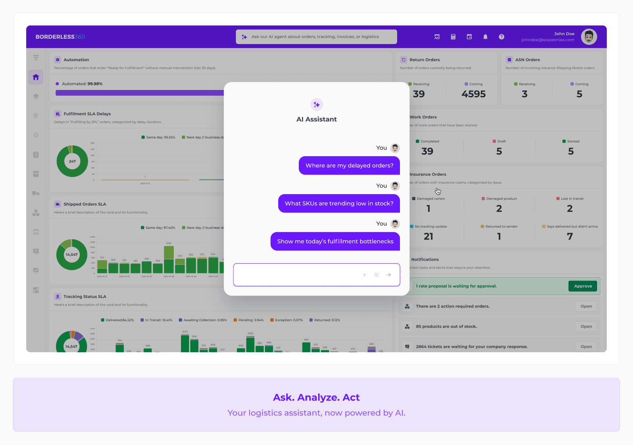The width and height of the screenshot is (633, 445).
Task: Click the Approve button for rate proposal
Action: click(583, 286)
